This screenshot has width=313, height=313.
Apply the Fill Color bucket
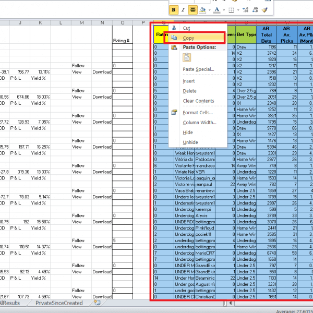202,10
